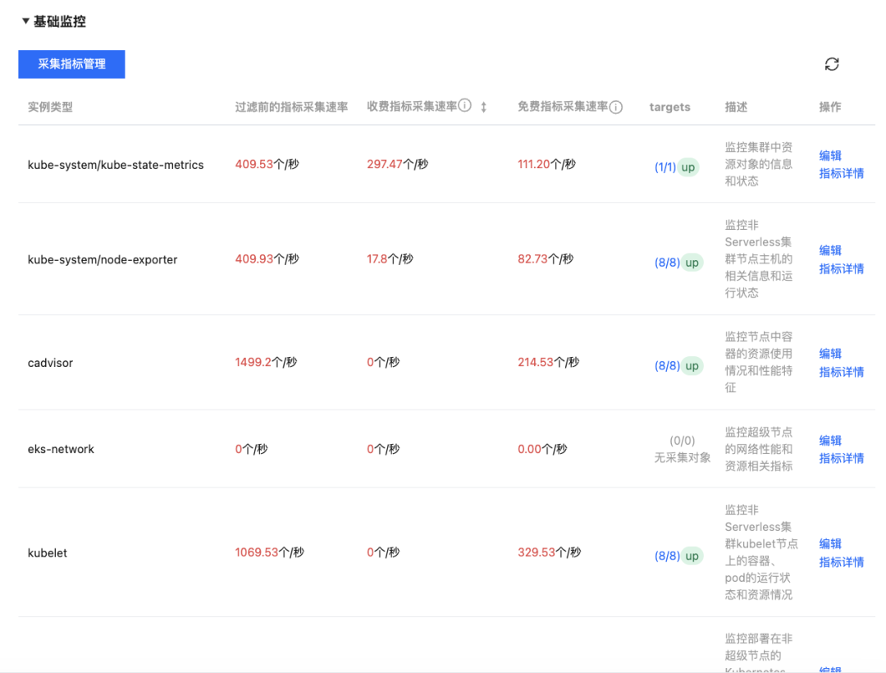Show info tooltip for 免费指标采集速率
886x673 pixels.
point(616,107)
